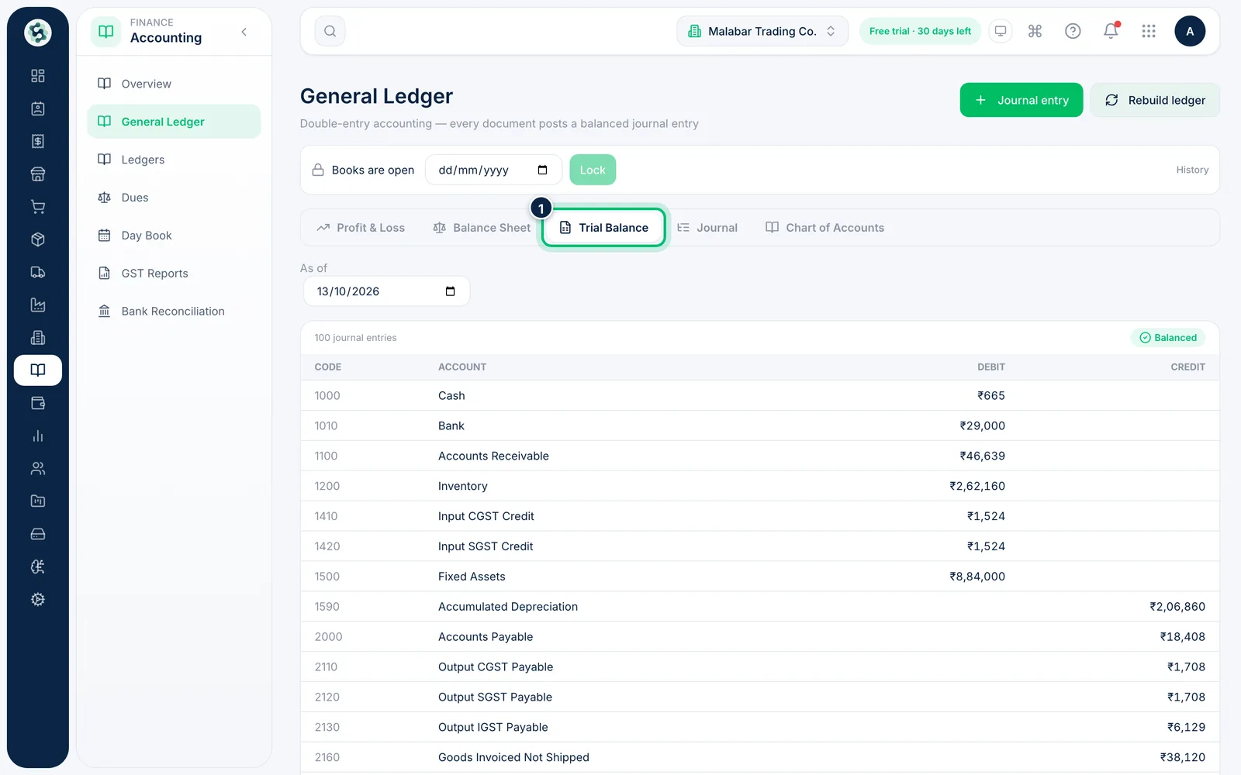Open the History link
The image size is (1241, 775).
(x=1192, y=170)
